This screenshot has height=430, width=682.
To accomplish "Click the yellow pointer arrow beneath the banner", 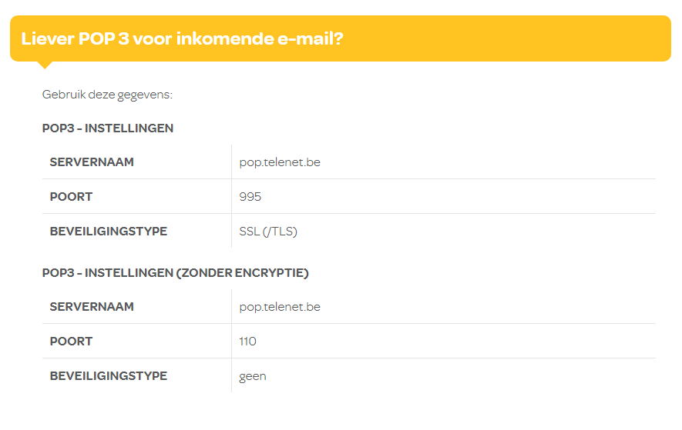I will (x=45, y=65).
